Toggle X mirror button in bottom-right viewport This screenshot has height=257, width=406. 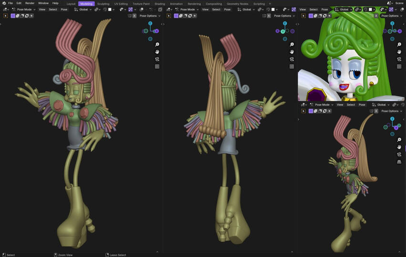[376, 111]
